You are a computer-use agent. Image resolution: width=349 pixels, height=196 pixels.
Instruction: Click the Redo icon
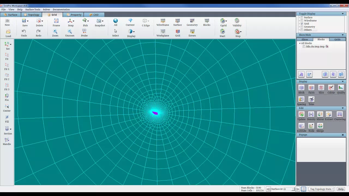coord(38,31)
